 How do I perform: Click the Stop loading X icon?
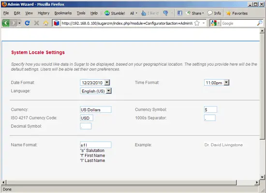36,23
